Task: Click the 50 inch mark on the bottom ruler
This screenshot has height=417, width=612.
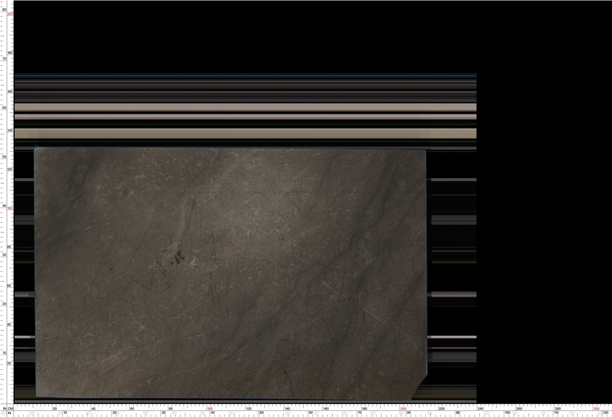Action: 262,413
